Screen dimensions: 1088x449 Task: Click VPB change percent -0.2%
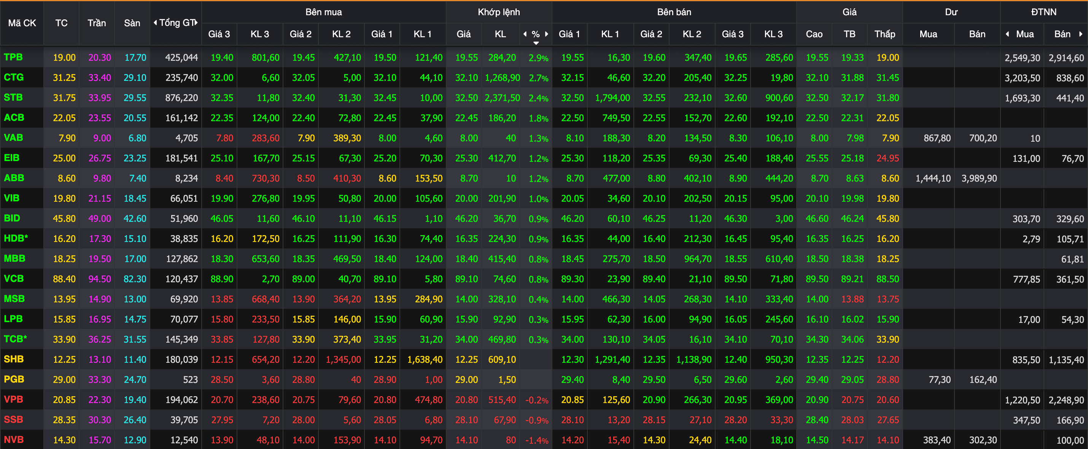pyautogui.click(x=537, y=400)
